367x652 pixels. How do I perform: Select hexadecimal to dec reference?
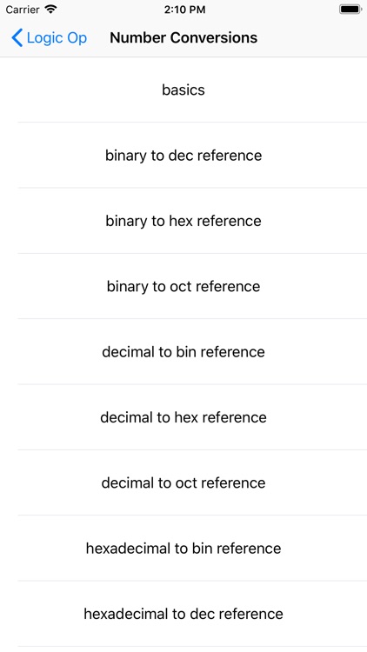183,614
